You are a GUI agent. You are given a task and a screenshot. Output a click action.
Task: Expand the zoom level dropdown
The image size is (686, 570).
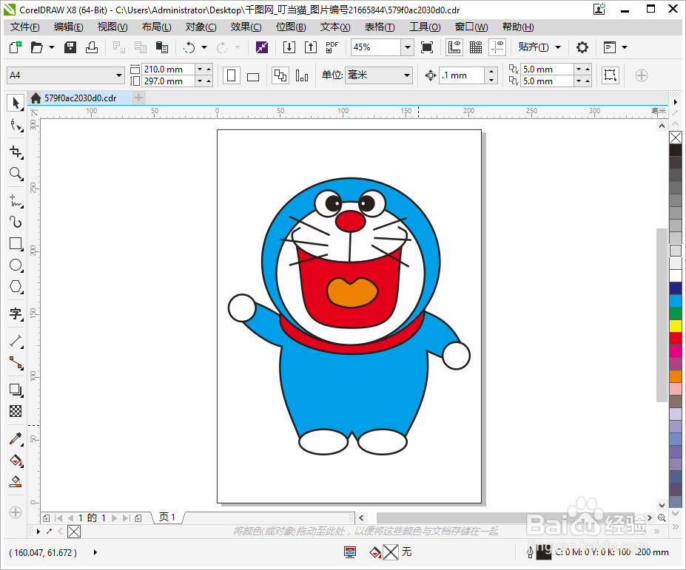coord(407,47)
